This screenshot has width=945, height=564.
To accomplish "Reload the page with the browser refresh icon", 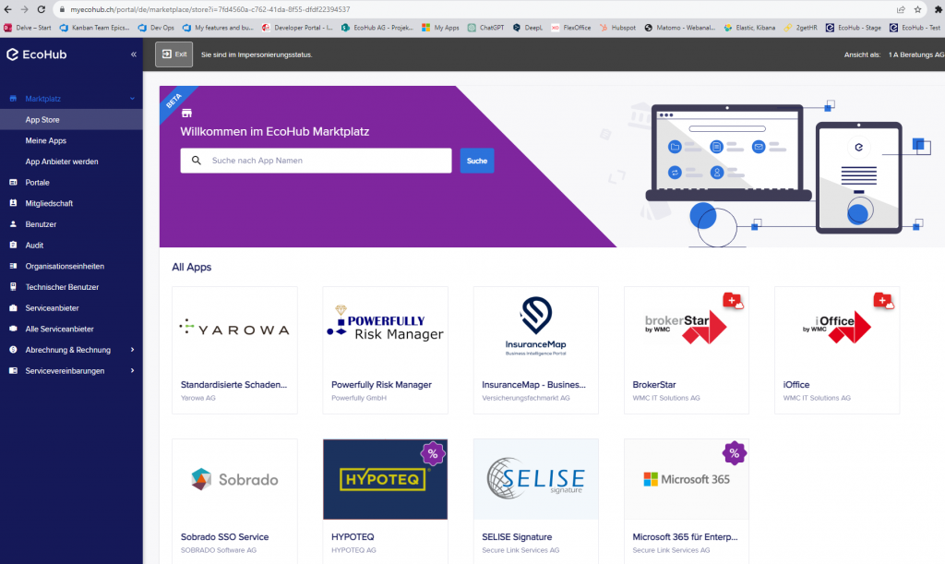I will (x=41, y=9).
